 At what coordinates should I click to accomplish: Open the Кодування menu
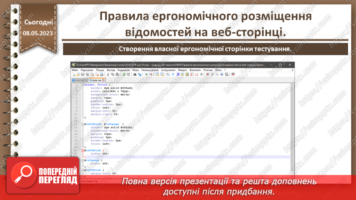pyautogui.click(x=123, y=70)
